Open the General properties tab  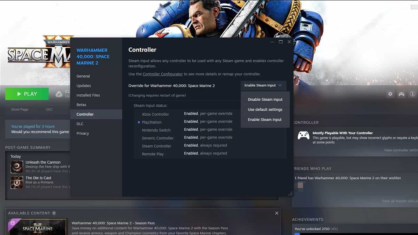(x=96, y=76)
